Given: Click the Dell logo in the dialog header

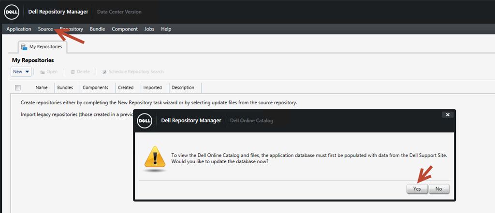Looking at the screenshot, I should tap(145, 121).
